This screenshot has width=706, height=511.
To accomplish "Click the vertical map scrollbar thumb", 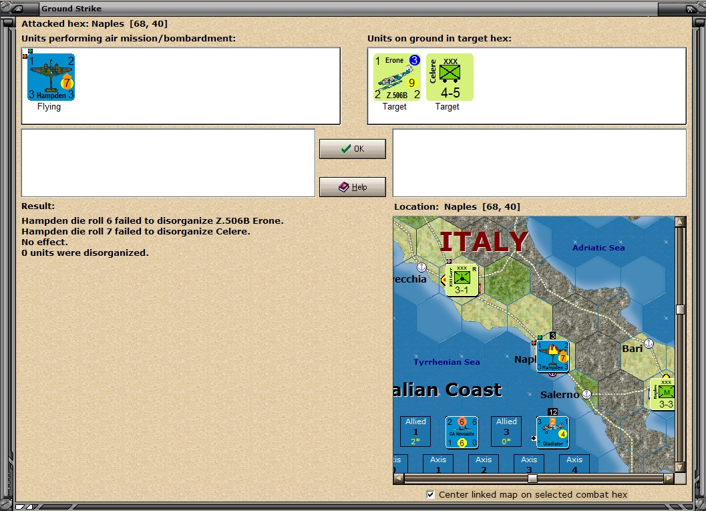I will pos(681,309).
